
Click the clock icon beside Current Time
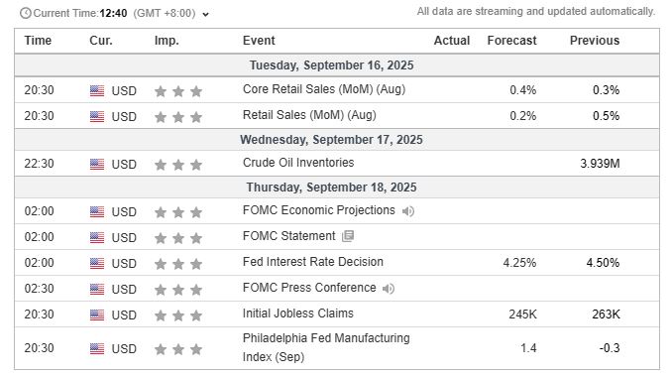tap(25, 13)
